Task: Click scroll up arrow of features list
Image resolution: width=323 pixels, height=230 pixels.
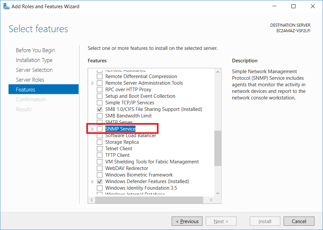Action: tap(218, 72)
